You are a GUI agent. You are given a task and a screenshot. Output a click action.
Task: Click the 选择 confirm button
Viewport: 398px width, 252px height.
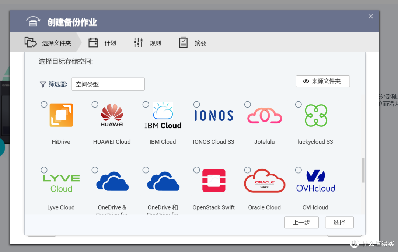(339, 223)
